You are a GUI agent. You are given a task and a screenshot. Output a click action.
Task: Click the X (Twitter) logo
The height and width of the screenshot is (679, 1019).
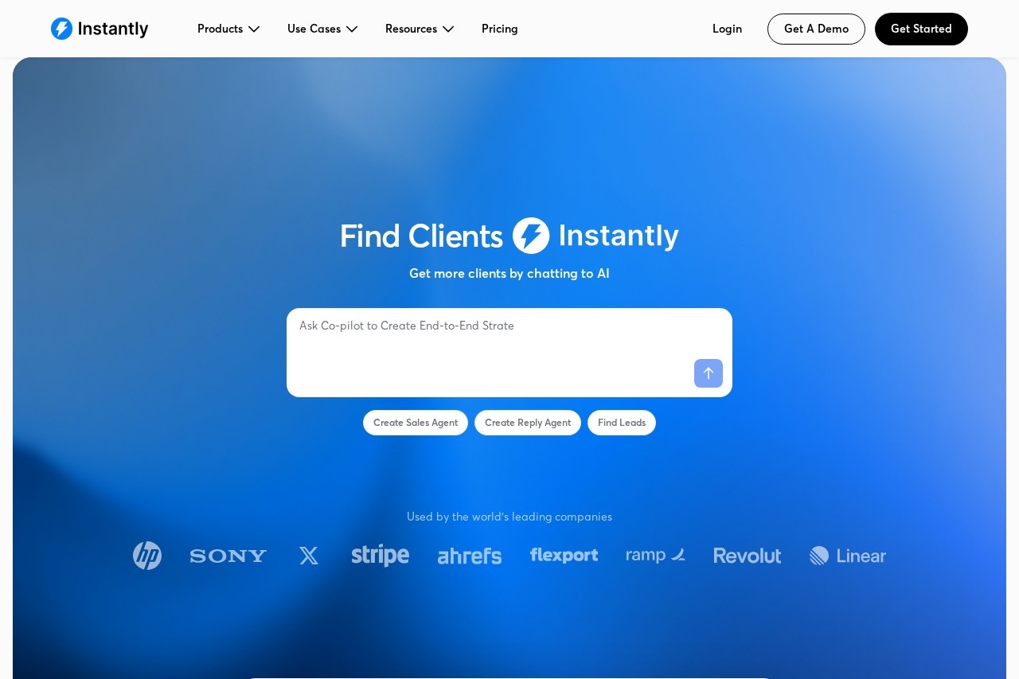point(309,556)
